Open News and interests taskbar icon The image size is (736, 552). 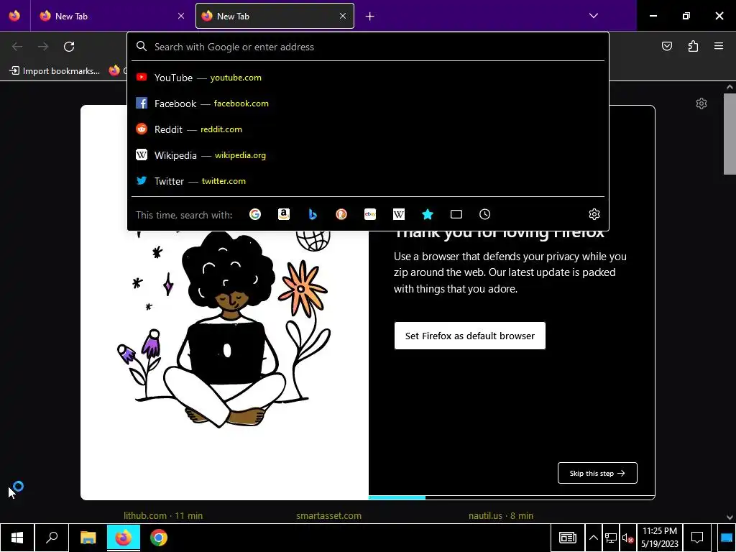568,538
